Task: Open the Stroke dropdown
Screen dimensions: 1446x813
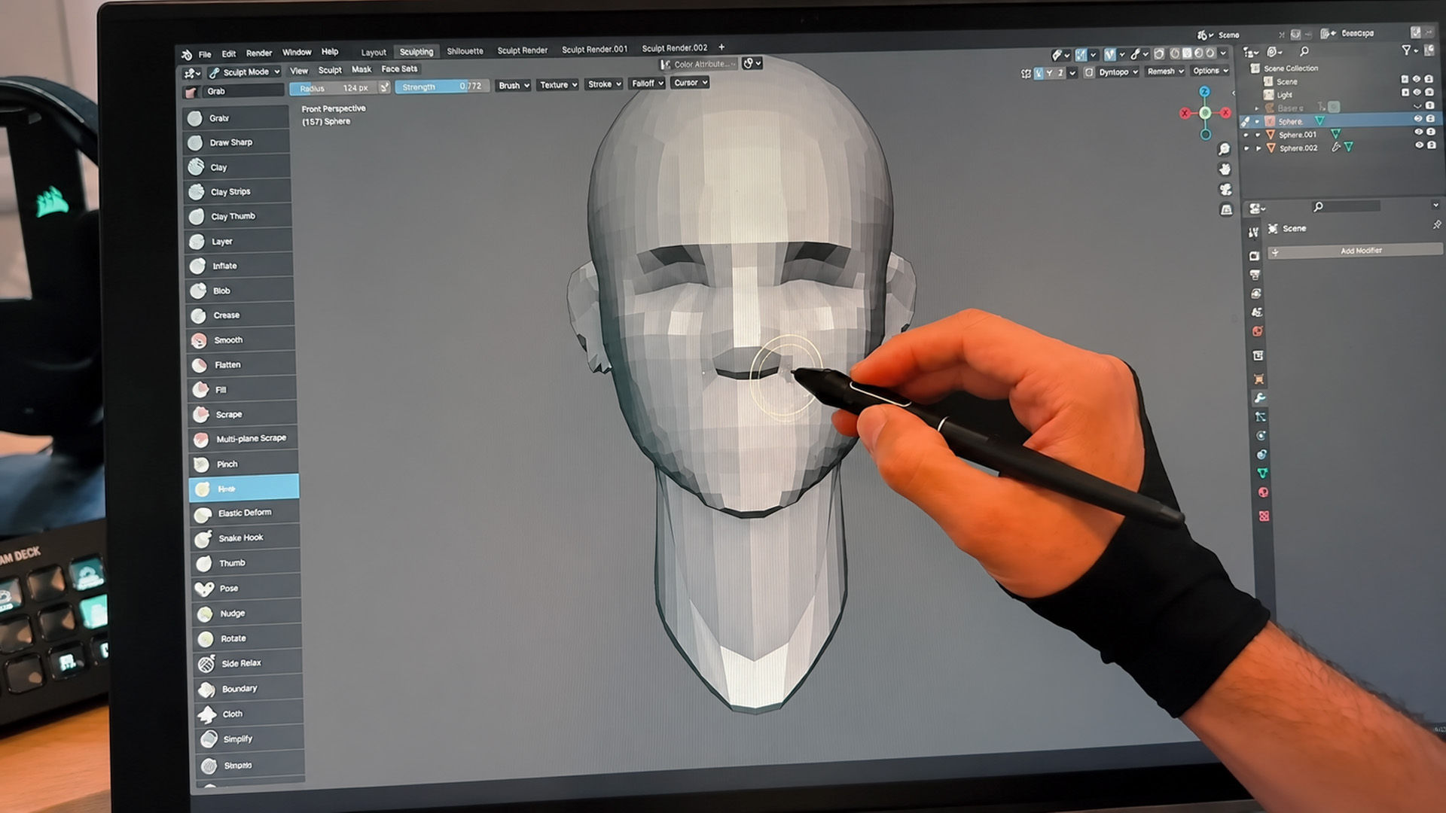Action: (604, 84)
